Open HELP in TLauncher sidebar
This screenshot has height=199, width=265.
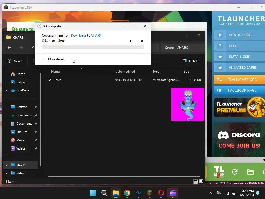tap(239, 46)
